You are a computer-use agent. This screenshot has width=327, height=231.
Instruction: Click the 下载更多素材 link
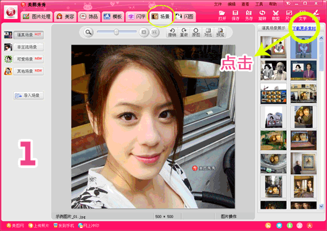point(304,28)
